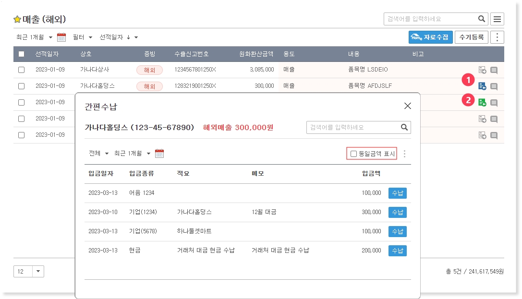
Task: Close the 간편수납 dialog
Action: click(407, 106)
